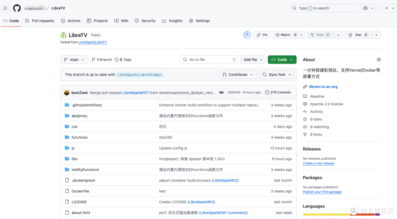Open the Add file dropdown

pos(253,60)
